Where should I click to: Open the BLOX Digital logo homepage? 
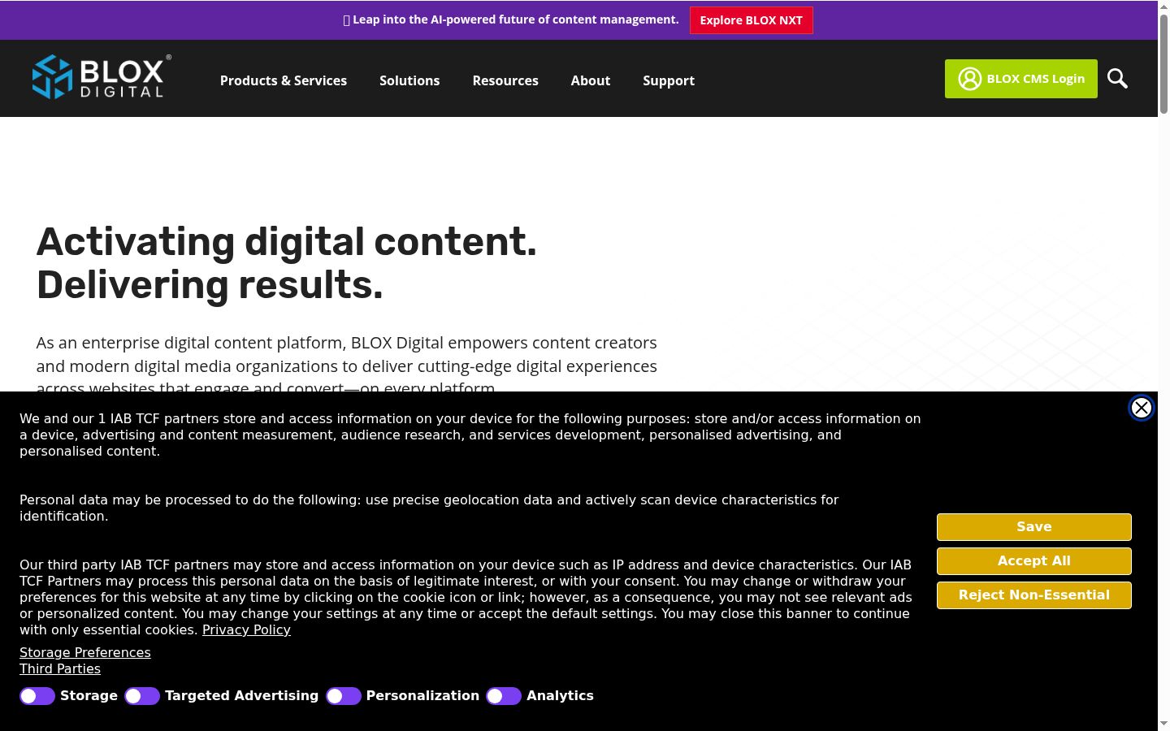[102, 77]
